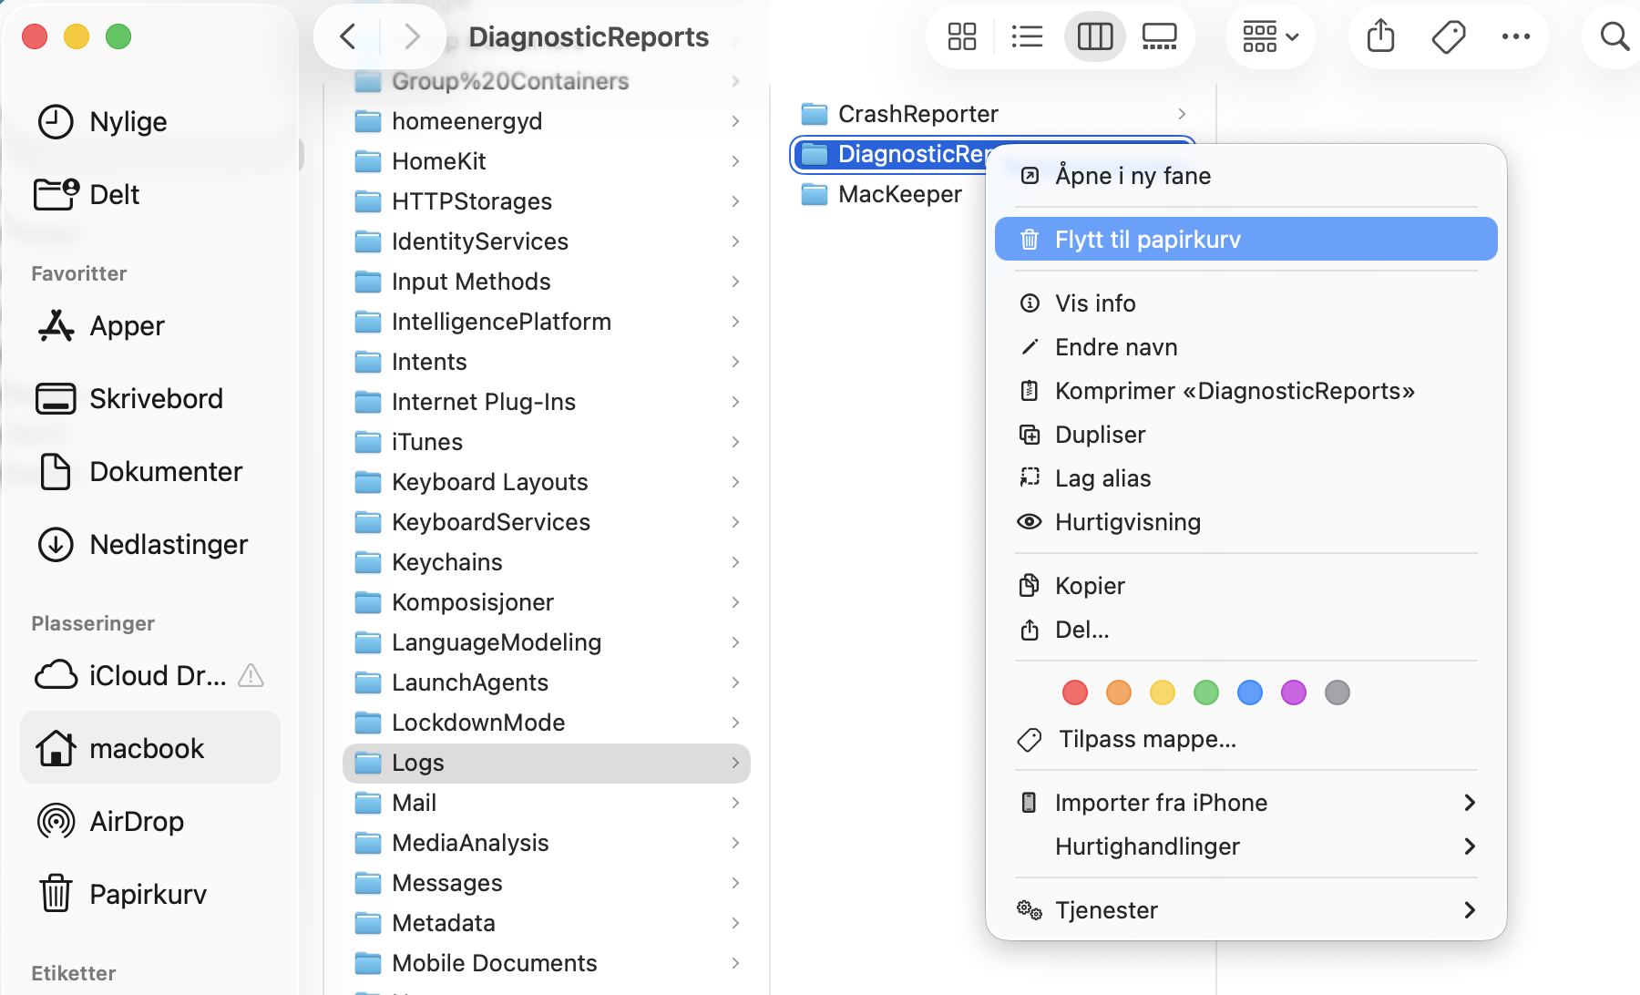Select the Logs folder row
The image size is (1640, 995).
tap(547, 763)
